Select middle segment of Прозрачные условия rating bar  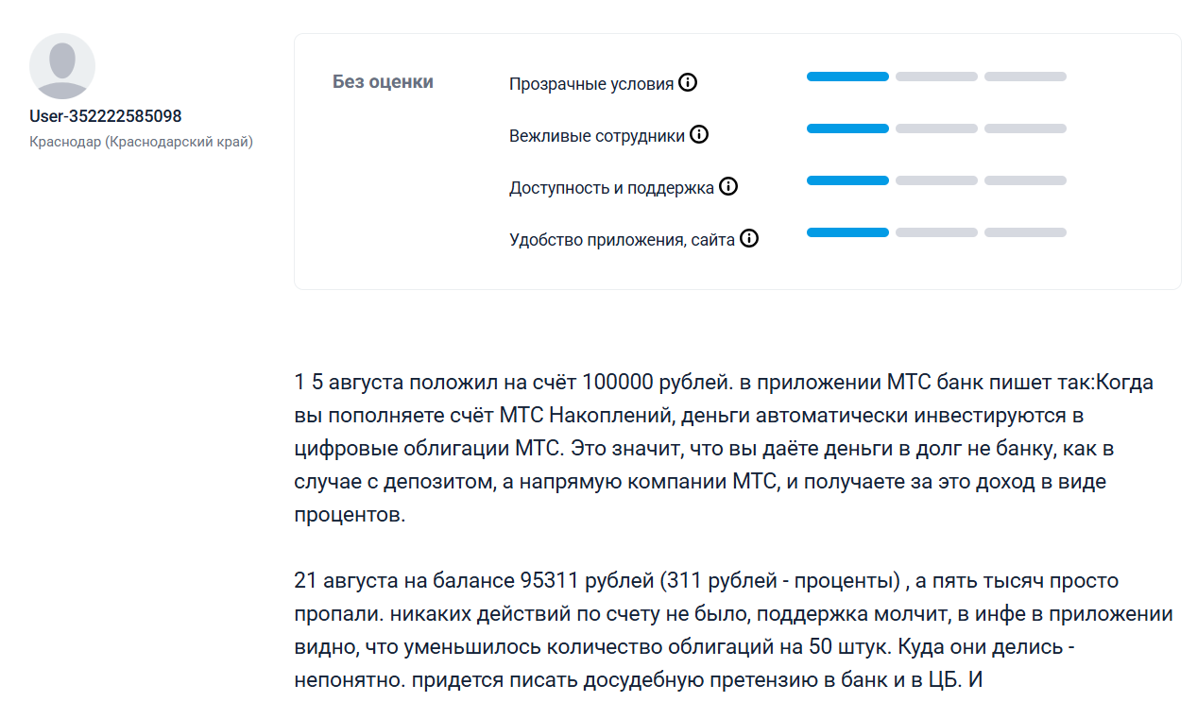tap(936, 77)
